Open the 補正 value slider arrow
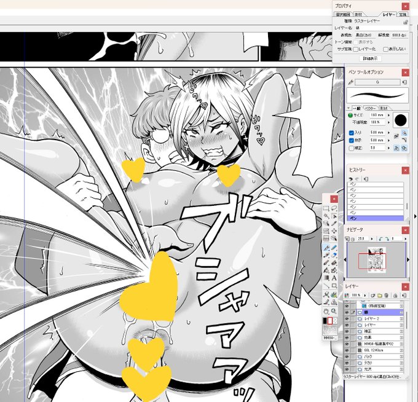The width and height of the screenshot is (418, 402). click(388, 148)
